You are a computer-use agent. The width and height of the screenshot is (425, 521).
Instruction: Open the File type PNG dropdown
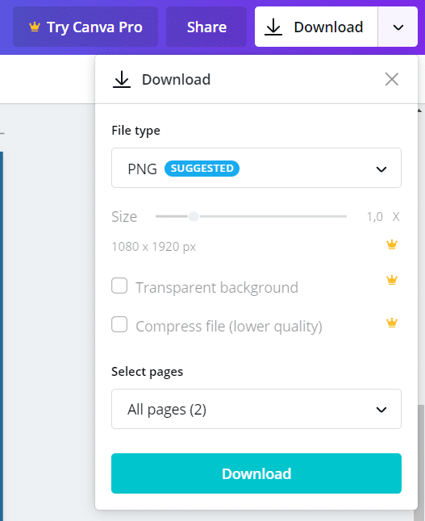tap(256, 168)
